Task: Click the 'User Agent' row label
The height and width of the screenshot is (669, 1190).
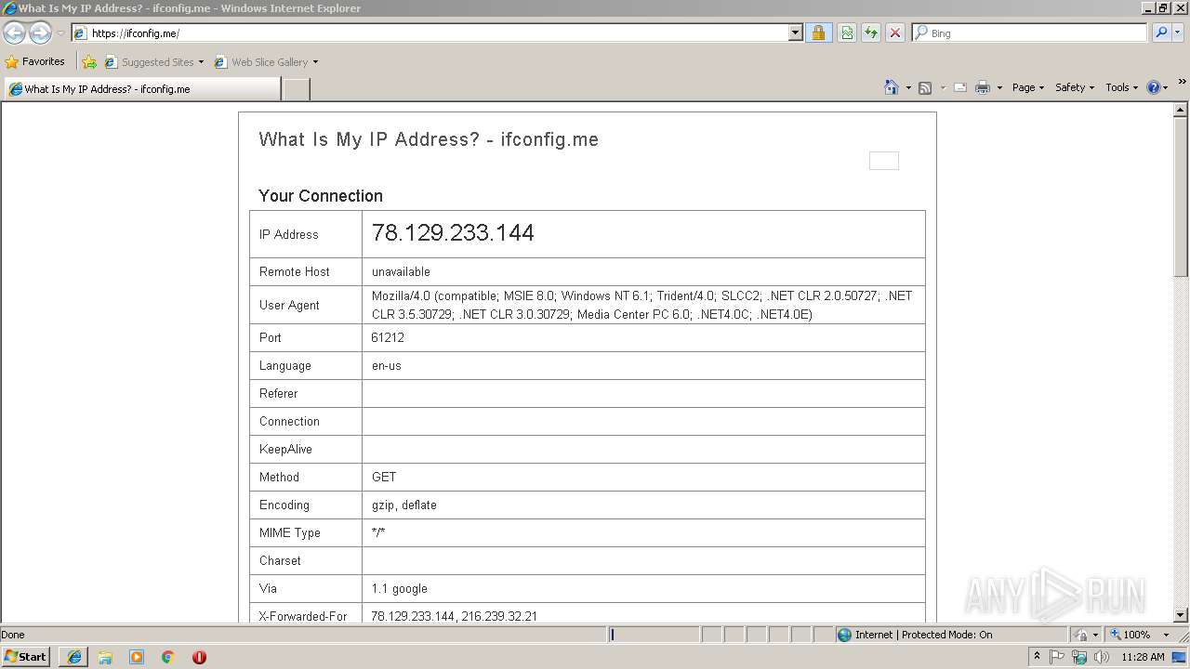Action: (x=289, y=305)
